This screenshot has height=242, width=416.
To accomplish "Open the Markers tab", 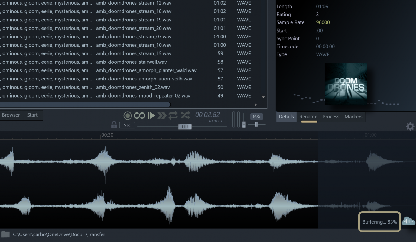I will (x=353, y=117).
